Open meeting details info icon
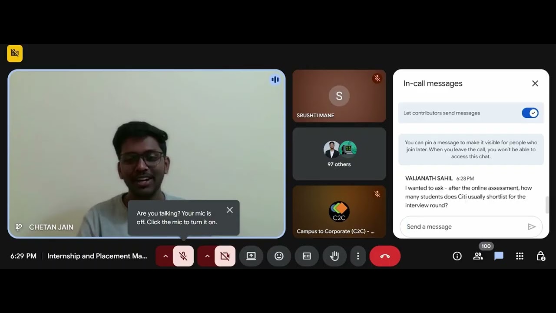This screenshot has width=556, height=313. coord(457,256)
